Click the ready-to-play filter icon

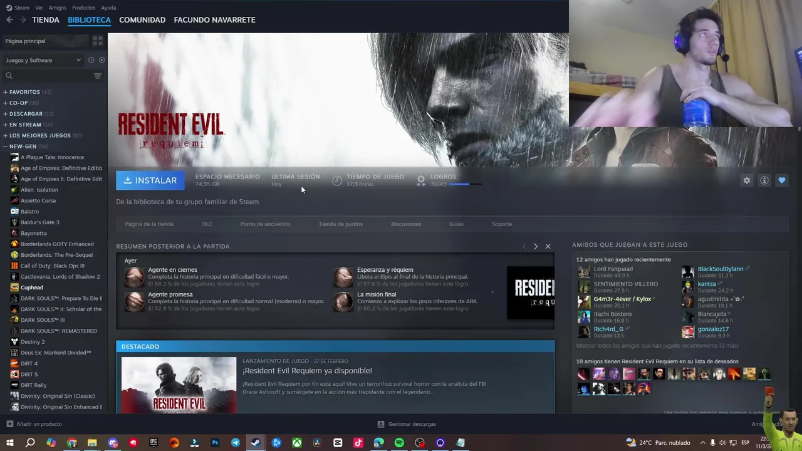pos(102,60)
